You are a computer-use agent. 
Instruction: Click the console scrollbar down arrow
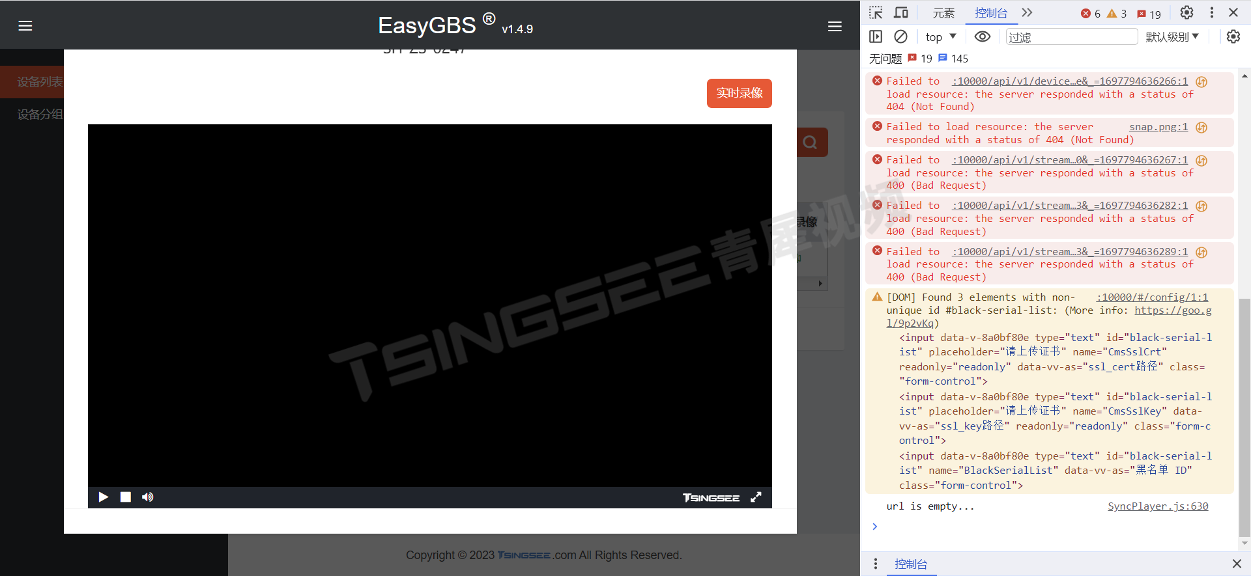click(1244, 543)
